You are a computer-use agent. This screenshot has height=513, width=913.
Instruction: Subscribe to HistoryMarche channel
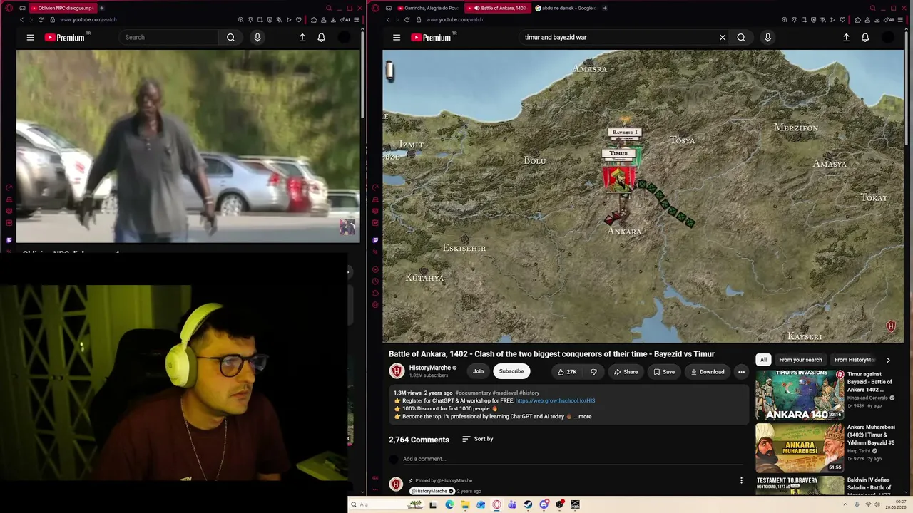tap(511, 371)
